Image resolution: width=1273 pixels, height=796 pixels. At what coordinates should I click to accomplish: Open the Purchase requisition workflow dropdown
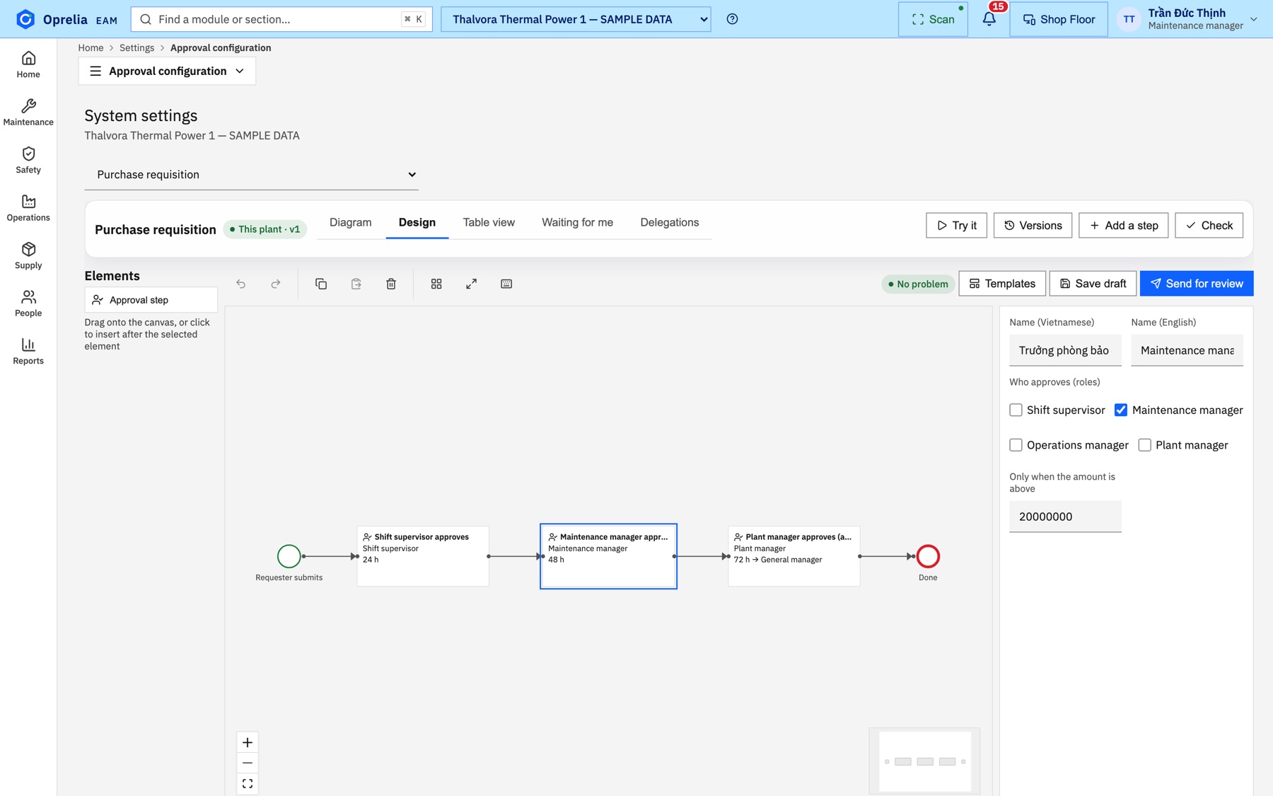click(252, 175)
